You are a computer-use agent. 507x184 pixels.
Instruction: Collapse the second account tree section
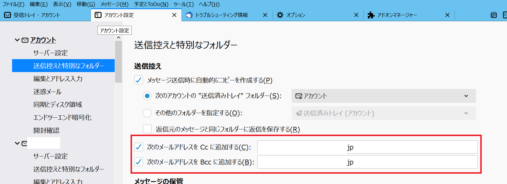coord(17,143)
